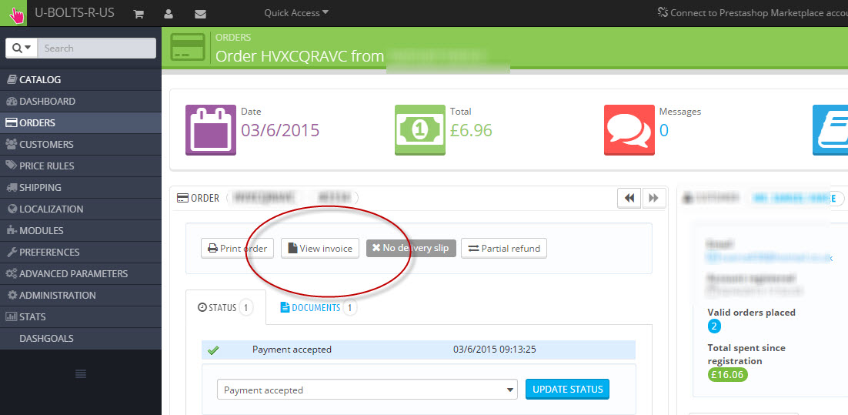Open Localization menu item
The image size is (848, 415).
81,209
